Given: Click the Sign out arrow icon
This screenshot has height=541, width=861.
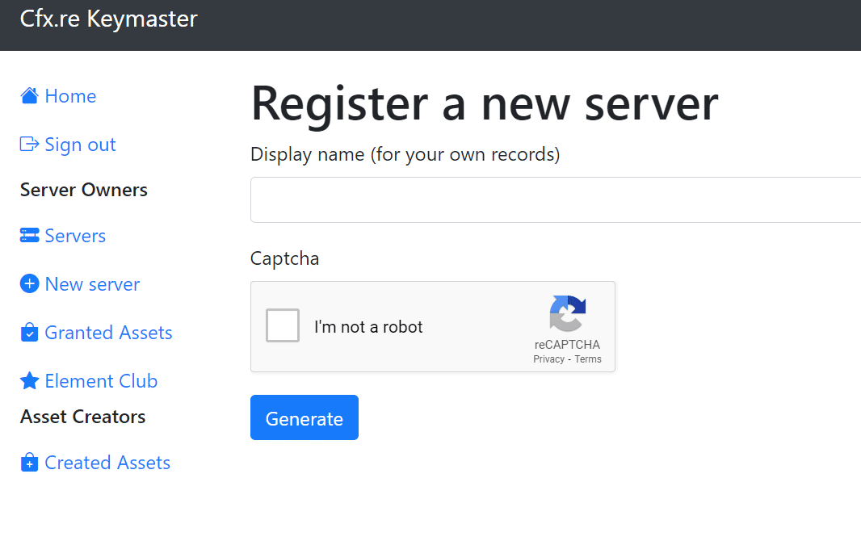Looking at the screenshot, I should [30, 145].
